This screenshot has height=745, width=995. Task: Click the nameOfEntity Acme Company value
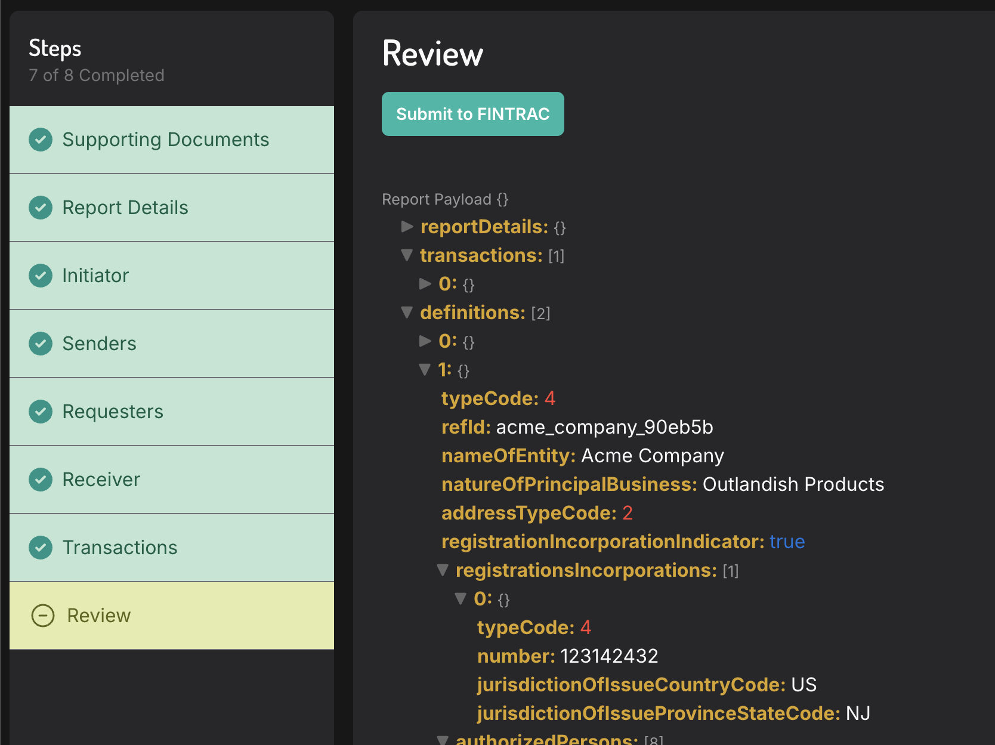tap(652, 456)
